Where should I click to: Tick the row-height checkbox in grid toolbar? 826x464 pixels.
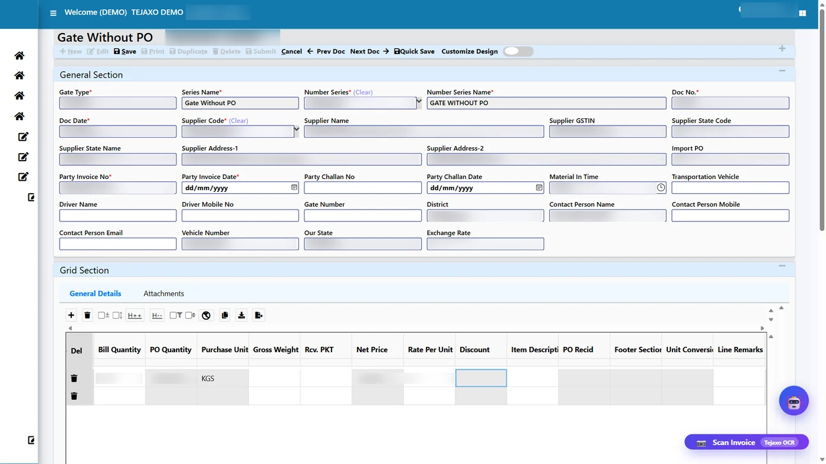click(117, 316)
